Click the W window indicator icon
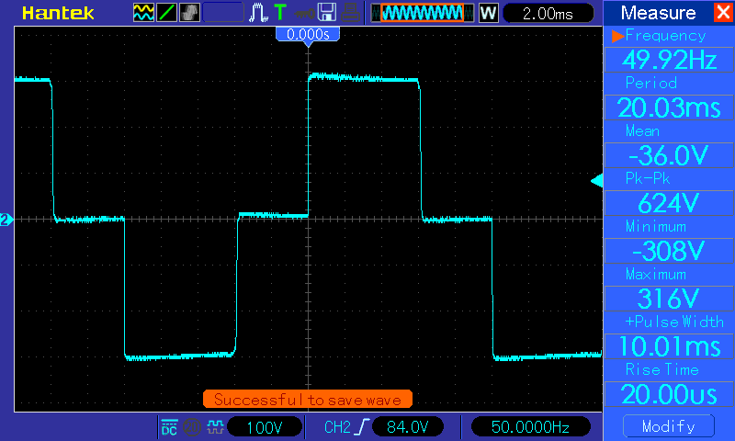This screenshot has width=735, height=441. tap(488, 13)
